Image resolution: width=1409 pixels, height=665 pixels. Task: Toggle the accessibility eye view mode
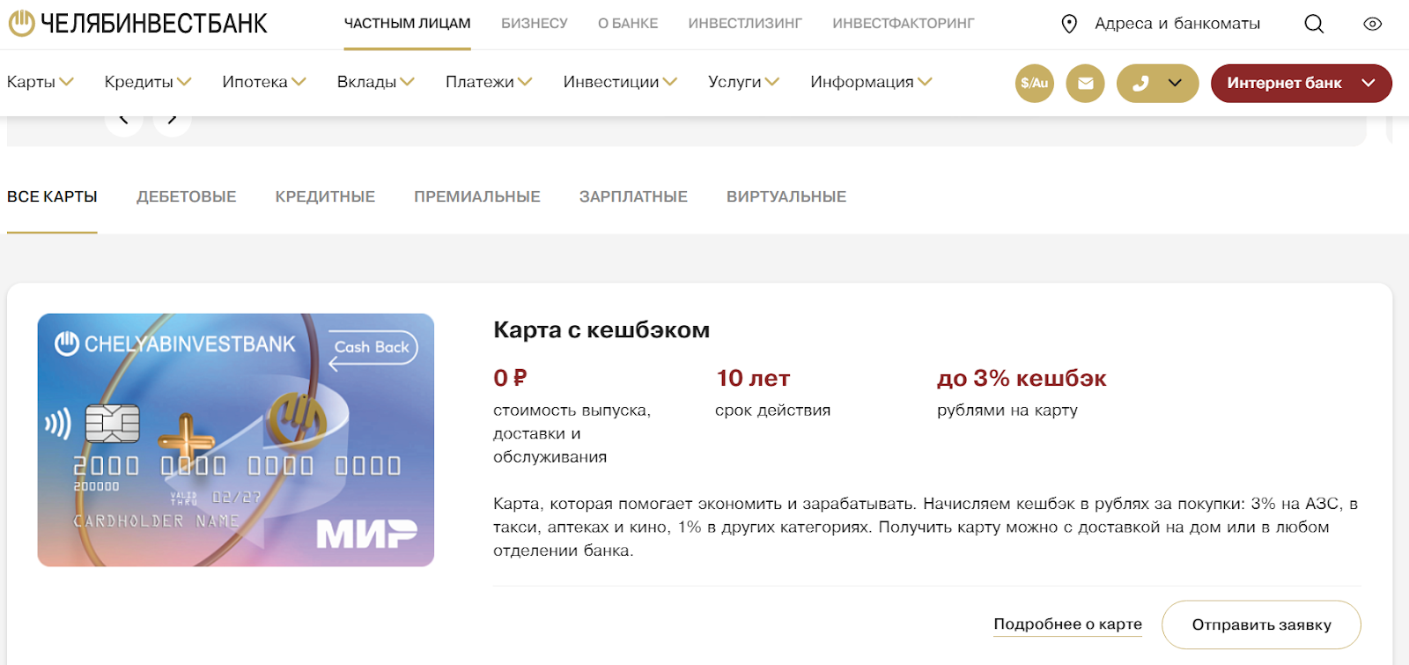1372,24
